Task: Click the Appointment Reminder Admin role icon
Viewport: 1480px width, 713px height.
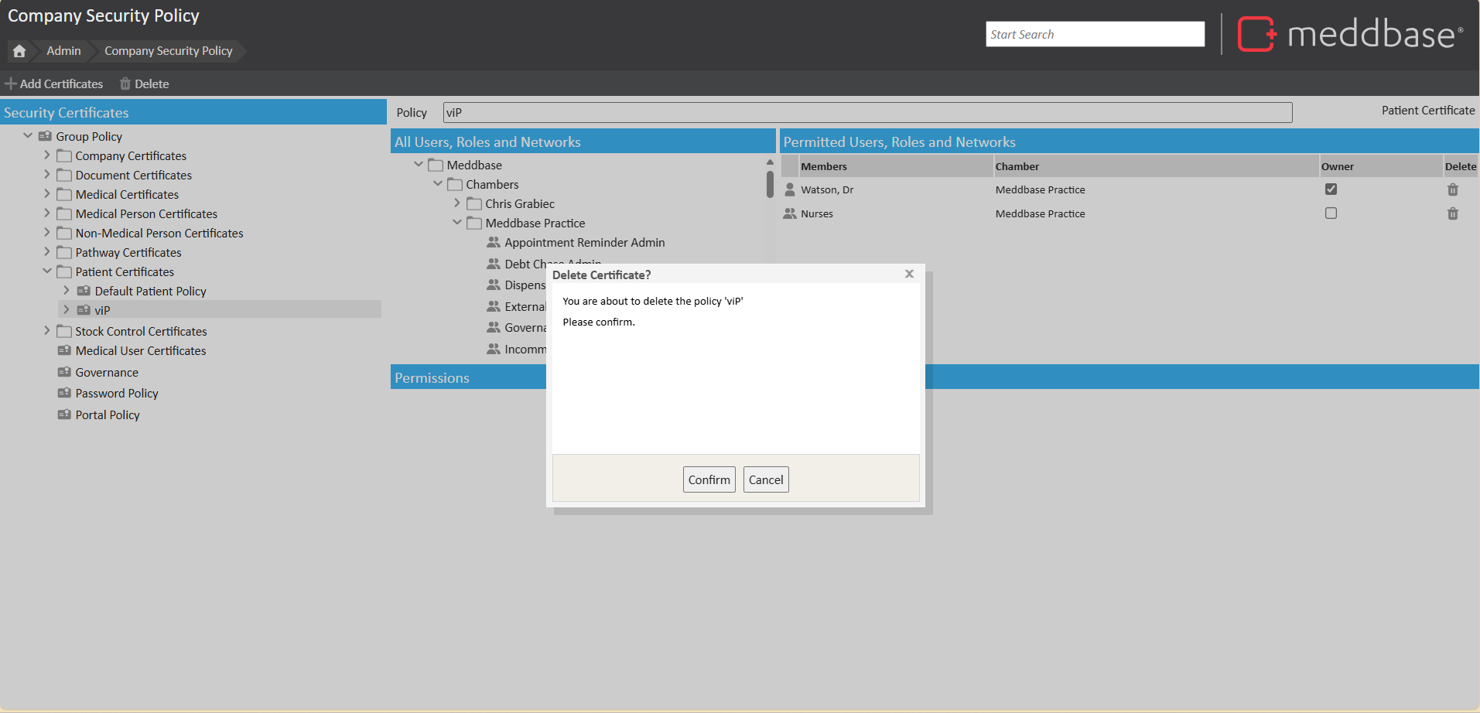Action: tap(493, 242)
